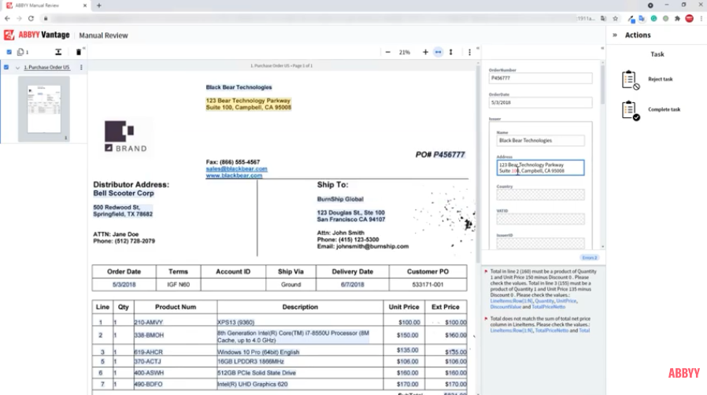Click the empty Country field
707x395 pixels.
point(540,194)
